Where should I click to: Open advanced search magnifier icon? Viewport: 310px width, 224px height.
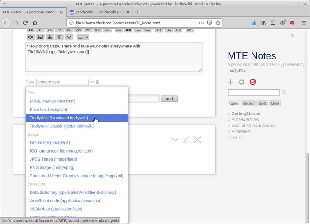click(x=284, y=93)
